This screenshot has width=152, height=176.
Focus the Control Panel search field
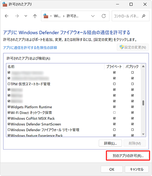pyautogui.click(x=130, y=16)
